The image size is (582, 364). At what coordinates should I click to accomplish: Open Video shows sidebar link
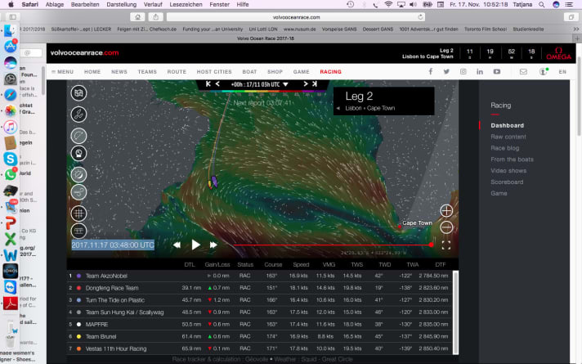(508, 170)
